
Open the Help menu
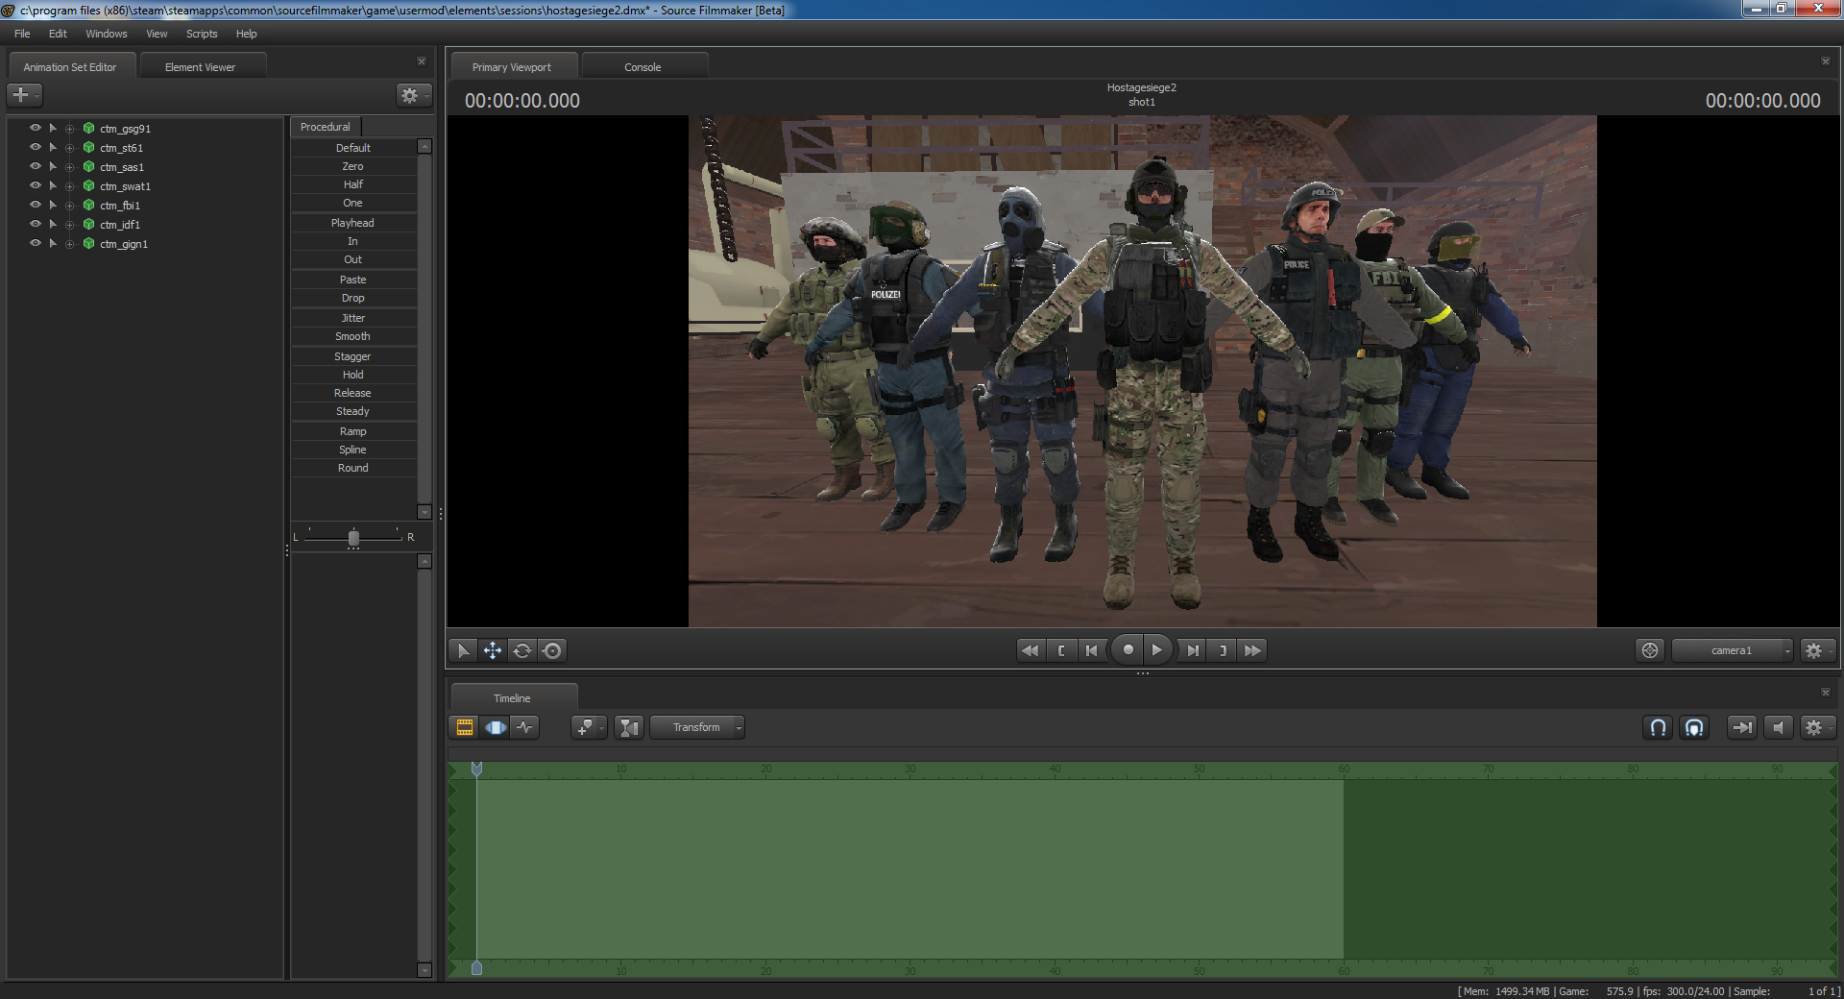click(x=247, y=34)
